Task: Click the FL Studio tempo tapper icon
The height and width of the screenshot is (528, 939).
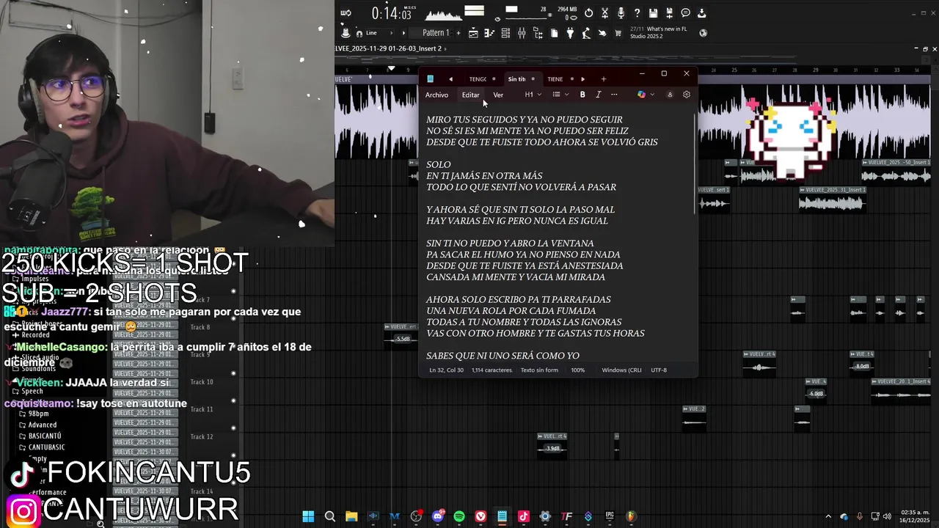Action: (586, 34)
